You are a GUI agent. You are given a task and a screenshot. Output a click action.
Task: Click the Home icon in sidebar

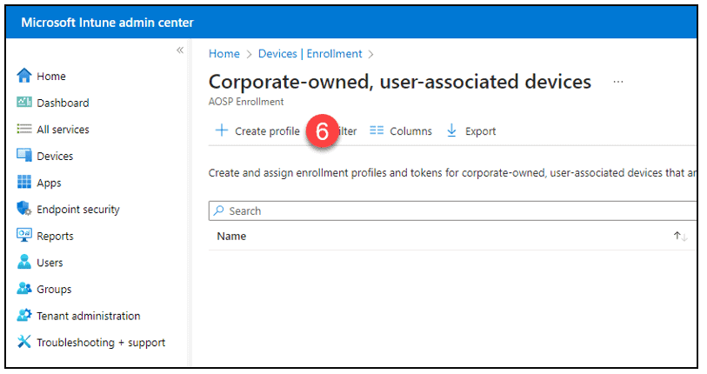tap(23, 76)
